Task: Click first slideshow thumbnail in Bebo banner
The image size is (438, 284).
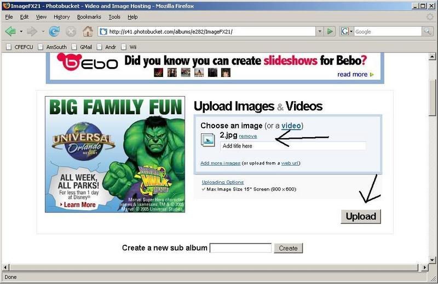Action: coord(158,73)
